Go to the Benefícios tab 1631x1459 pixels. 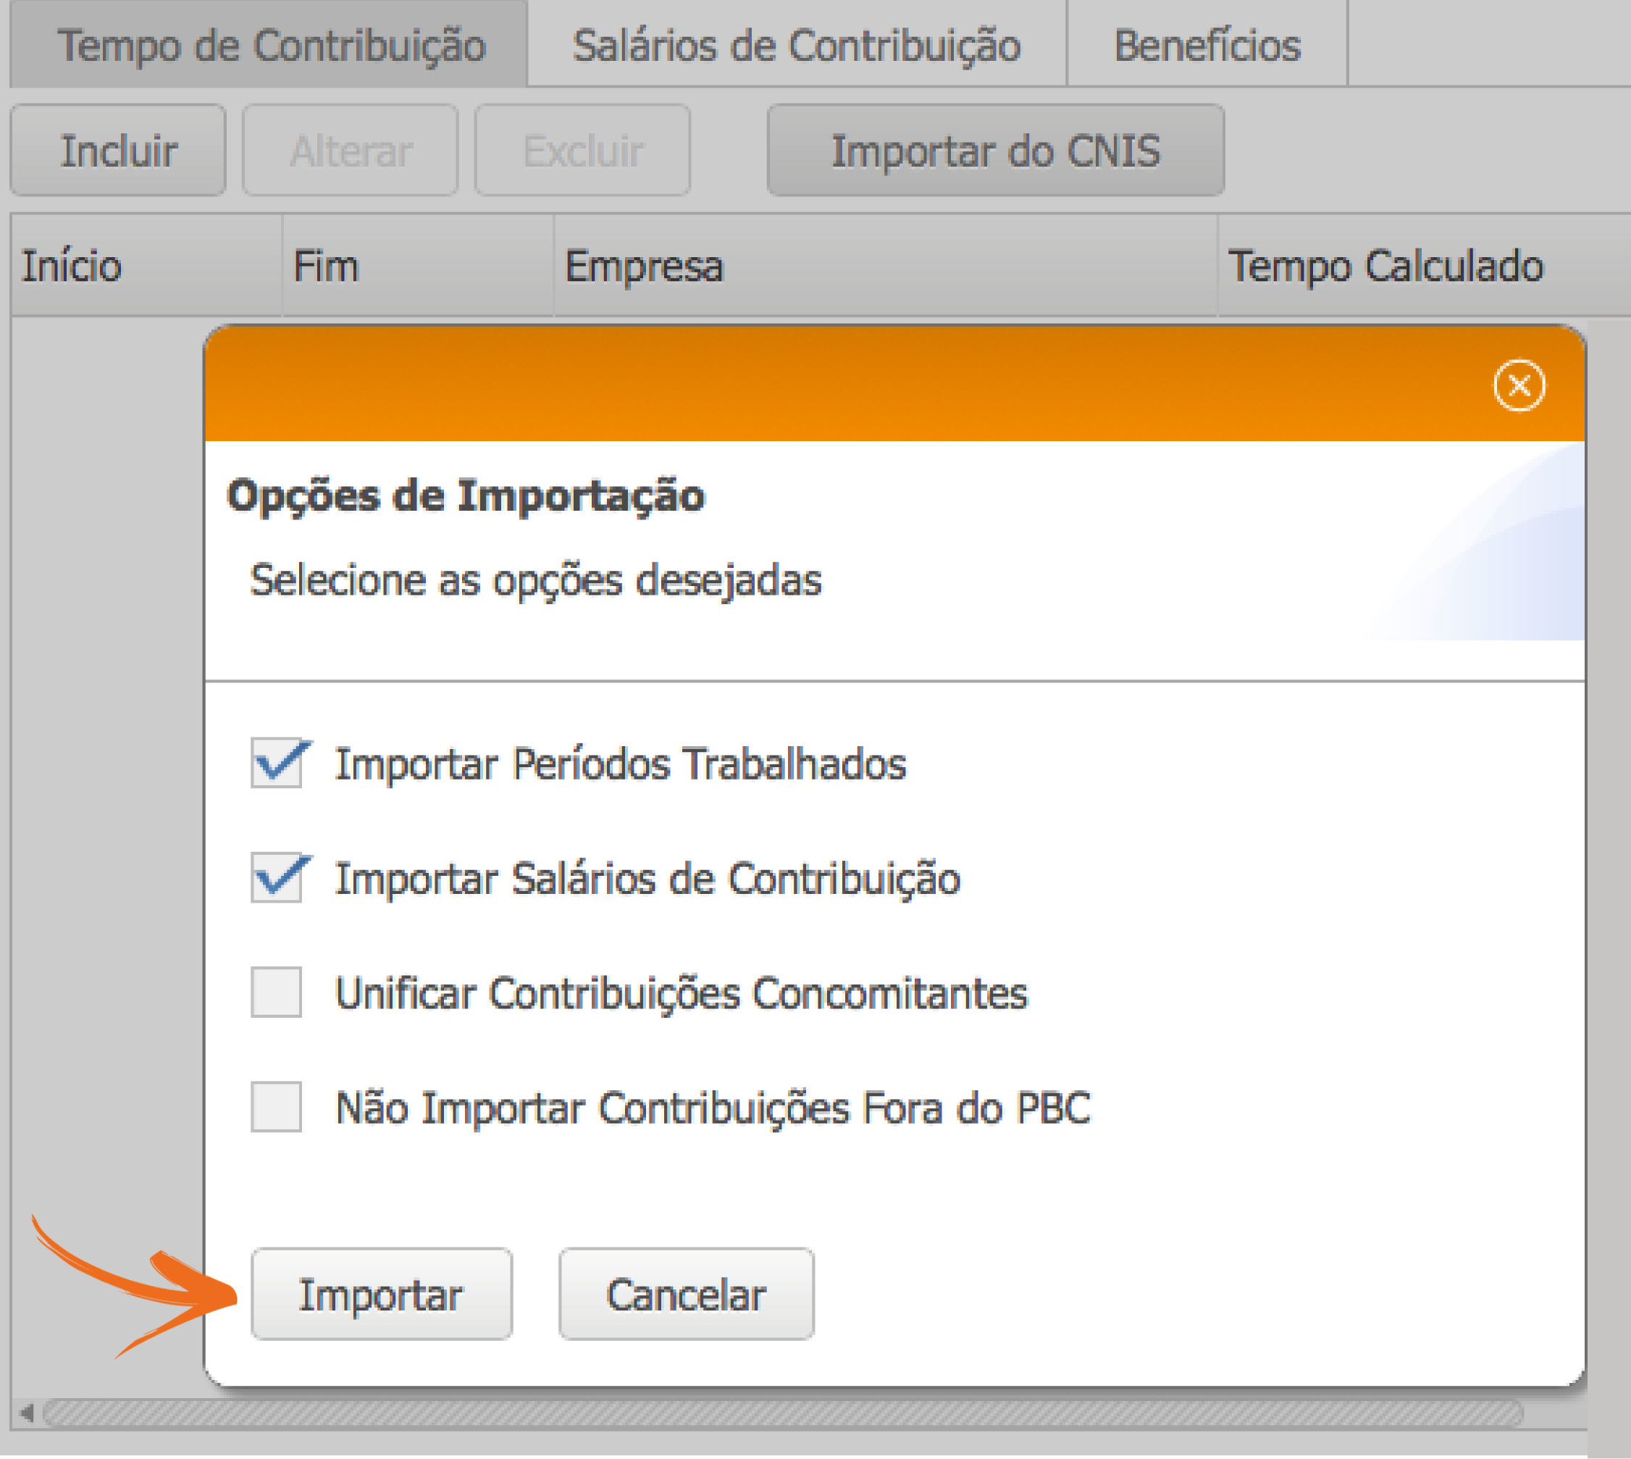point(1207,45)
